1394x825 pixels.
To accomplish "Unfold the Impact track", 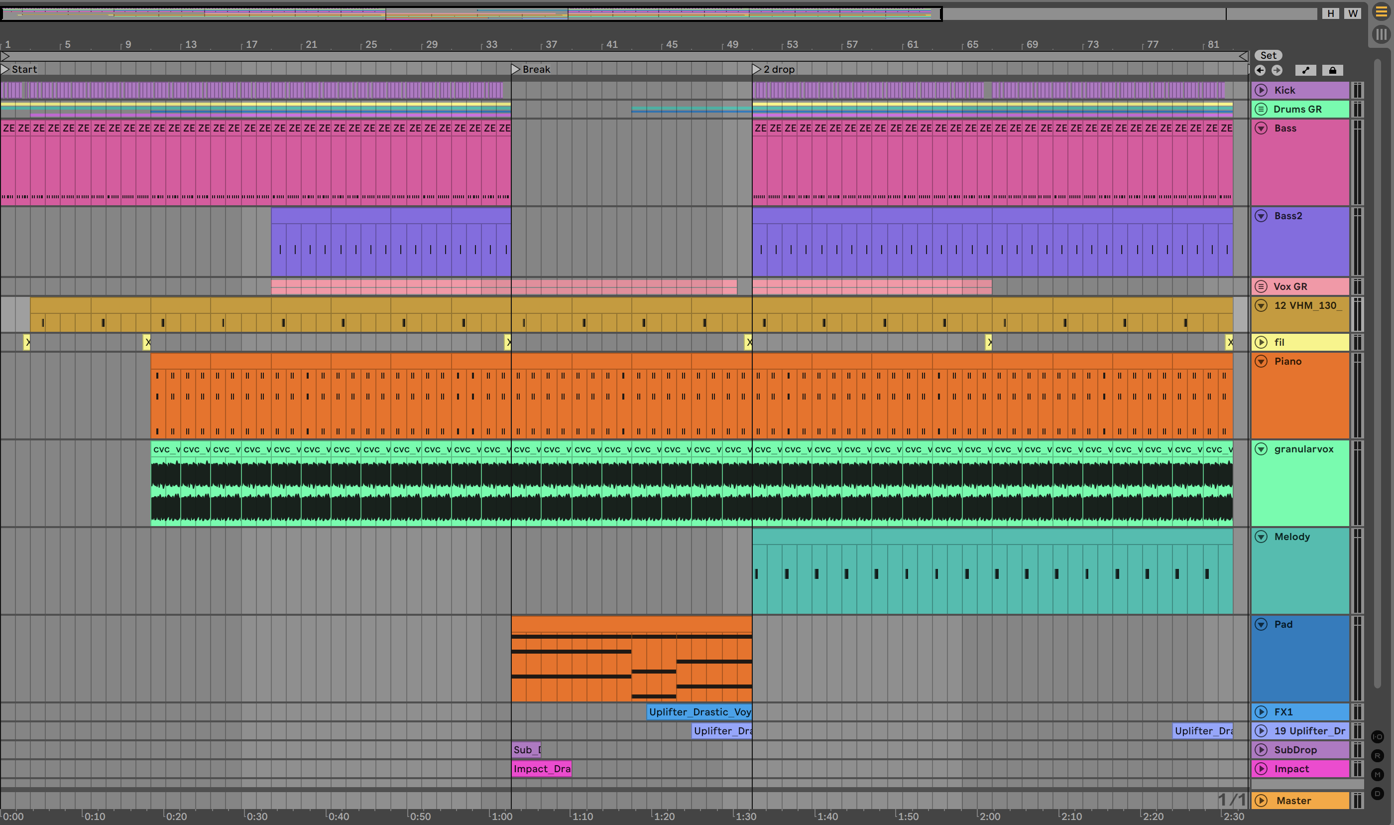I will pyautogui.click(x=1261, y=768).
